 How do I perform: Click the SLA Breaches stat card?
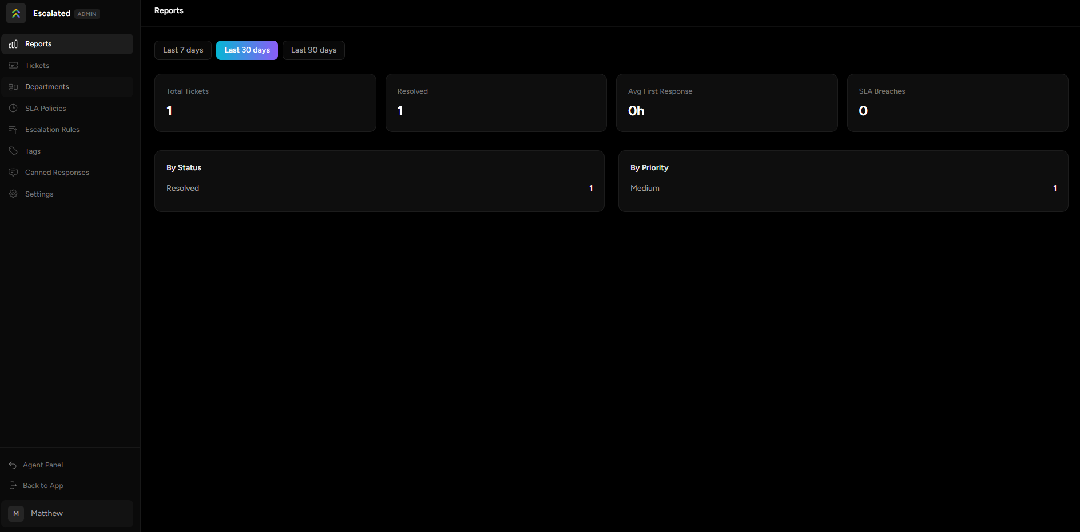pos(957,103)
